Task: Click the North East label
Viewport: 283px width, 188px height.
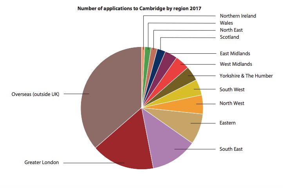Action: click(x=231, y=30)
